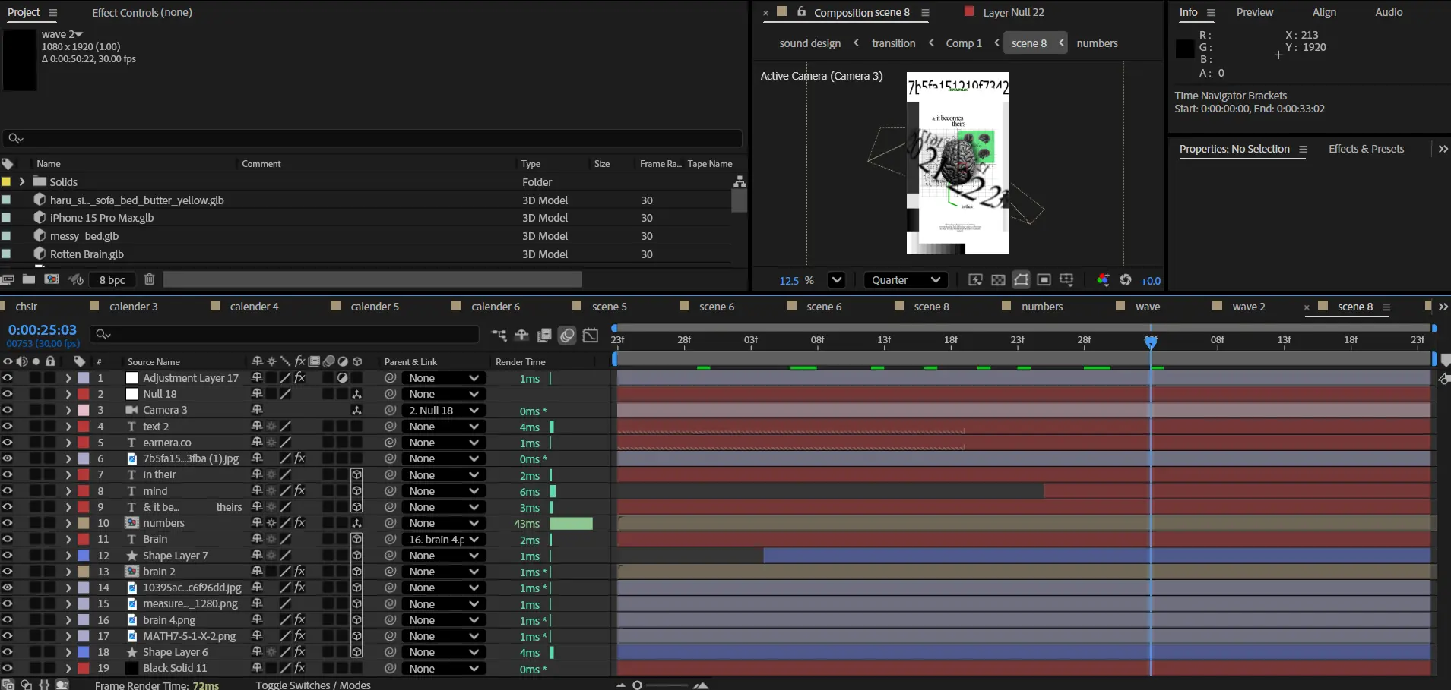This screenshot has height=690, width=1451.
Task: Enable Motion Blur for timeline layers
Action: tap(567, 335)
